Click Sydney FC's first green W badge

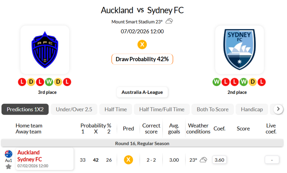point(217,82)
